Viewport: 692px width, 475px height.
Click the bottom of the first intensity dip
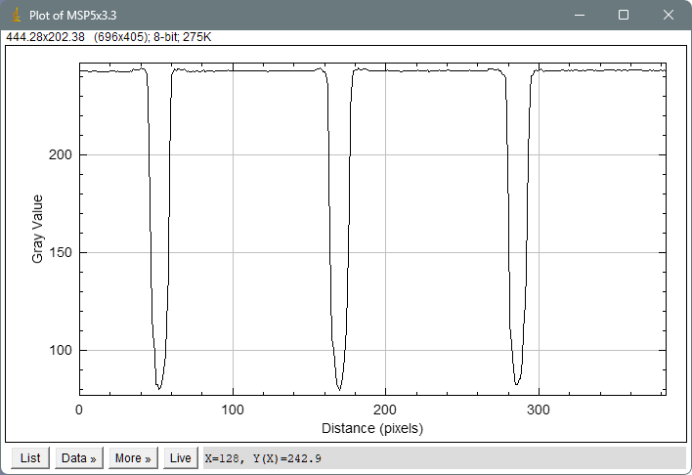point(158,387)
